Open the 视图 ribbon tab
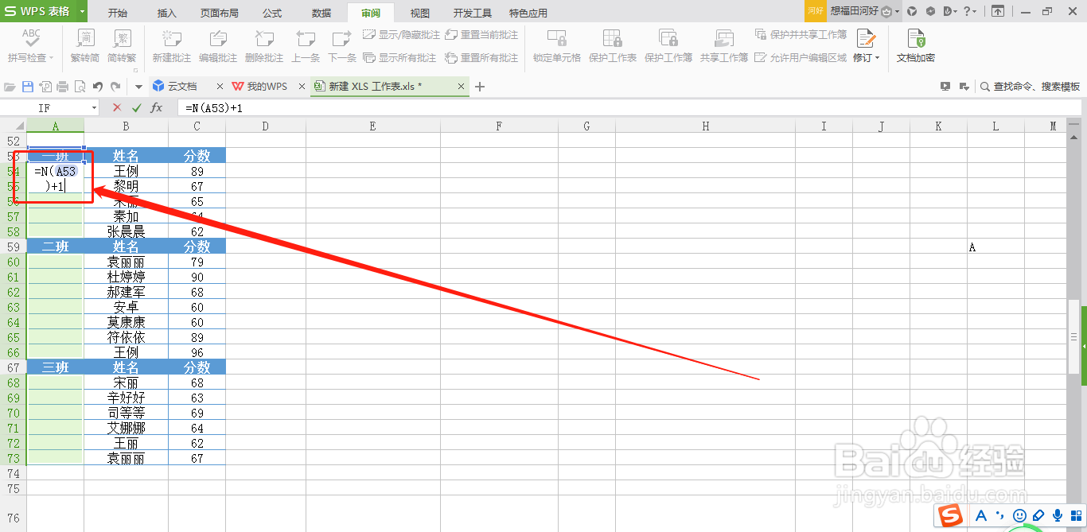This screenshot has height=532, width=1087. coord(420,13)
